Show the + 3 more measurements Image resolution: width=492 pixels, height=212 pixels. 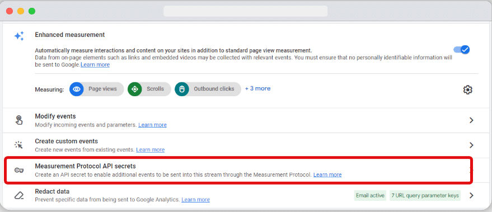point(257,88)
